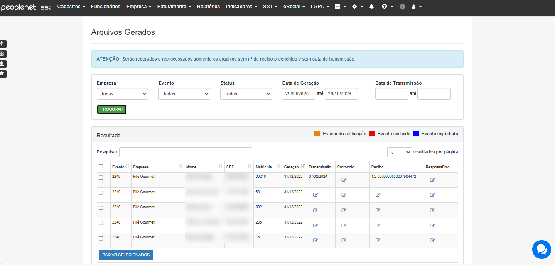Click the star favorites sidebar icon
The height and width of the screenshot is (265, 555).
(x=2, y=73)
